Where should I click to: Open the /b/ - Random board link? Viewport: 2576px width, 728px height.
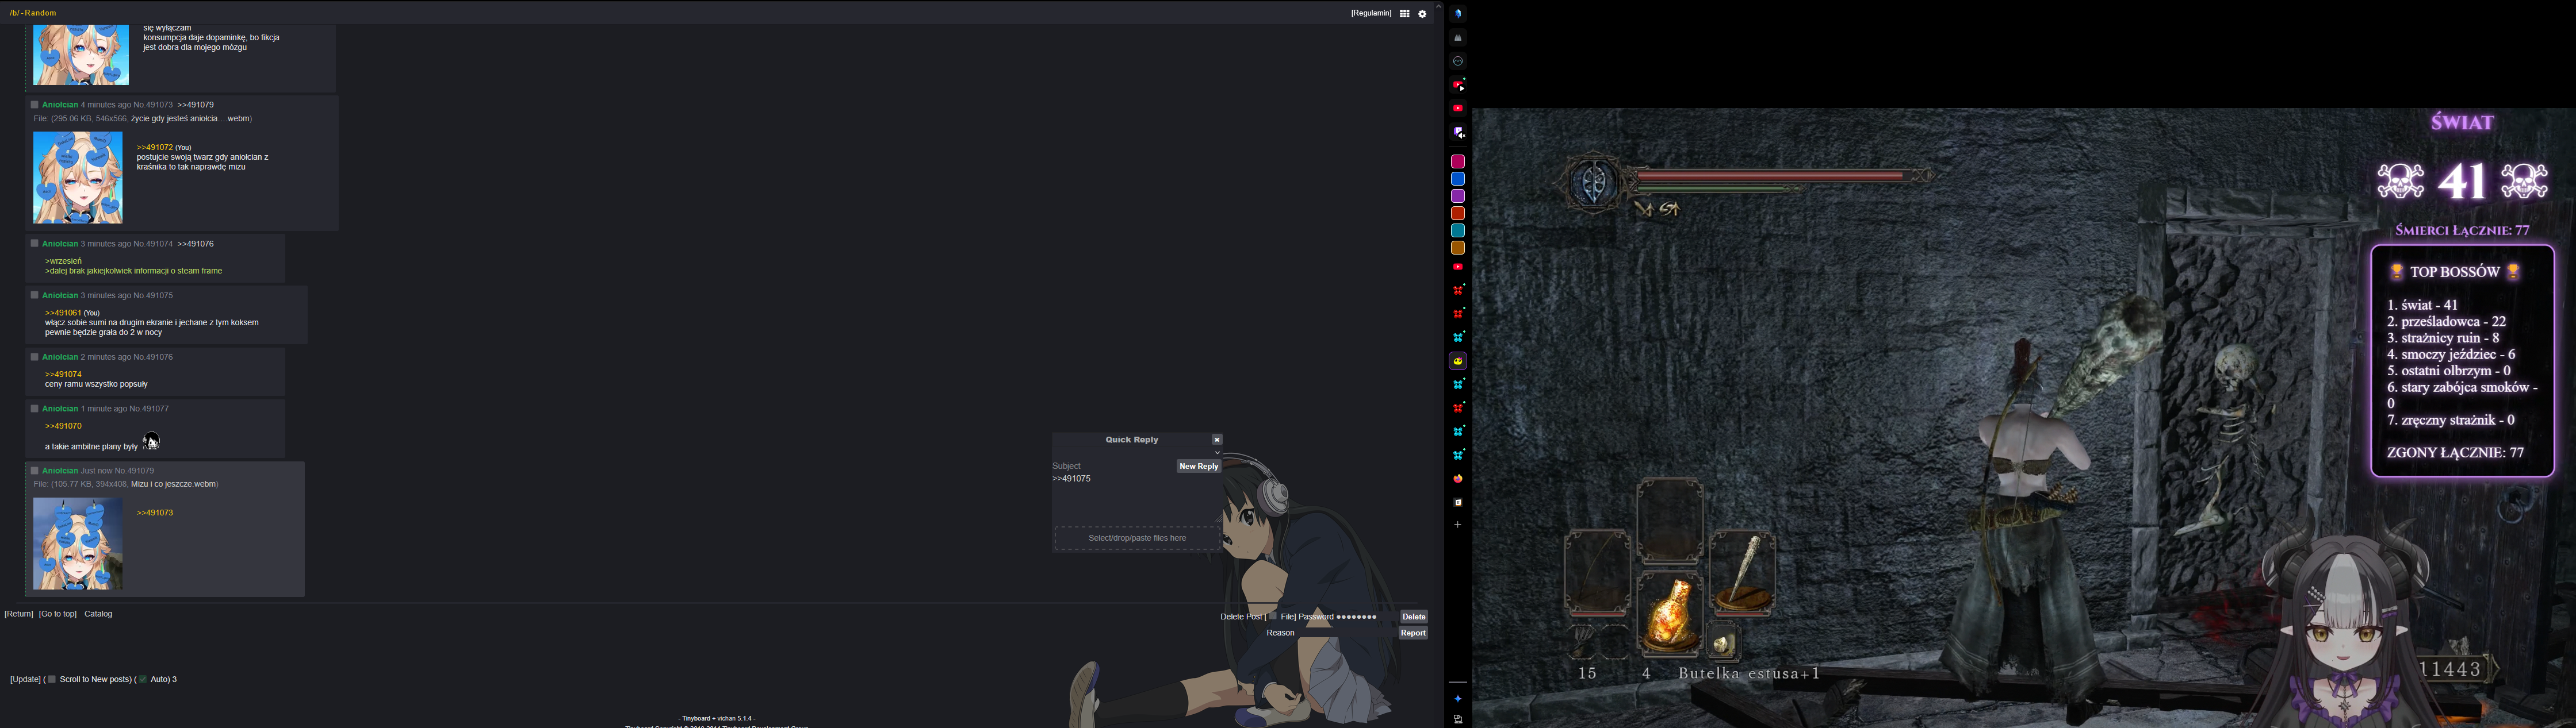[33, 13]
